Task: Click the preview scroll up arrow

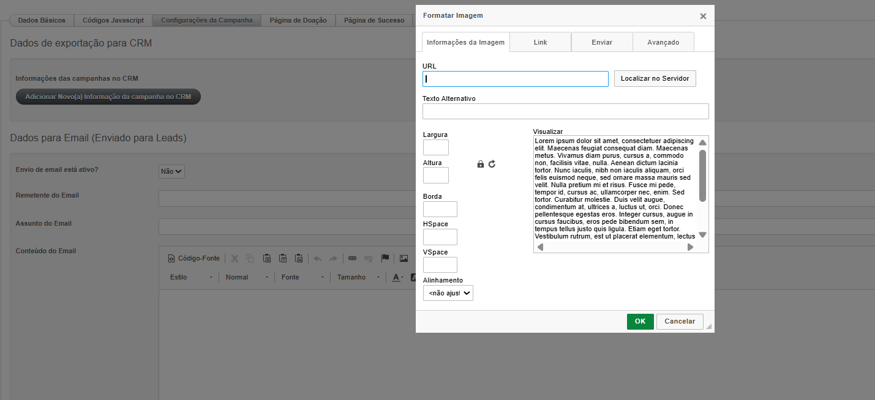Action: (702, 143)
